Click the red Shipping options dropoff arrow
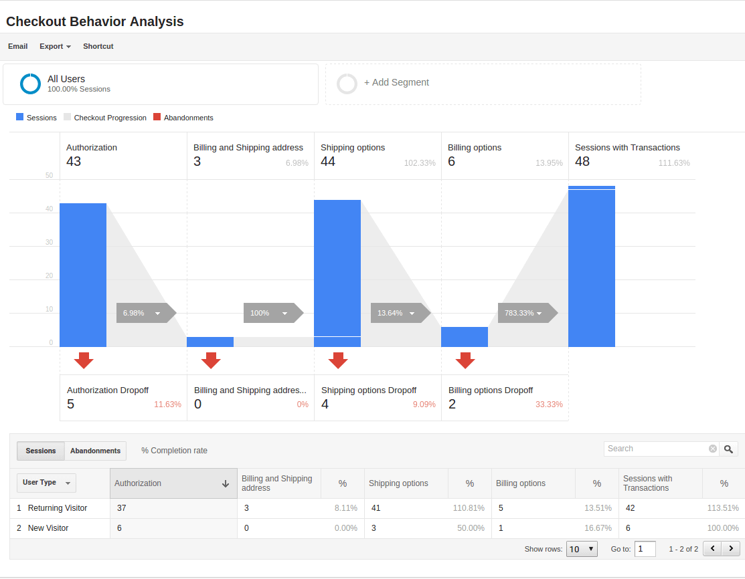The height and width of the screenshot is (579, 745). click(338, 360)
